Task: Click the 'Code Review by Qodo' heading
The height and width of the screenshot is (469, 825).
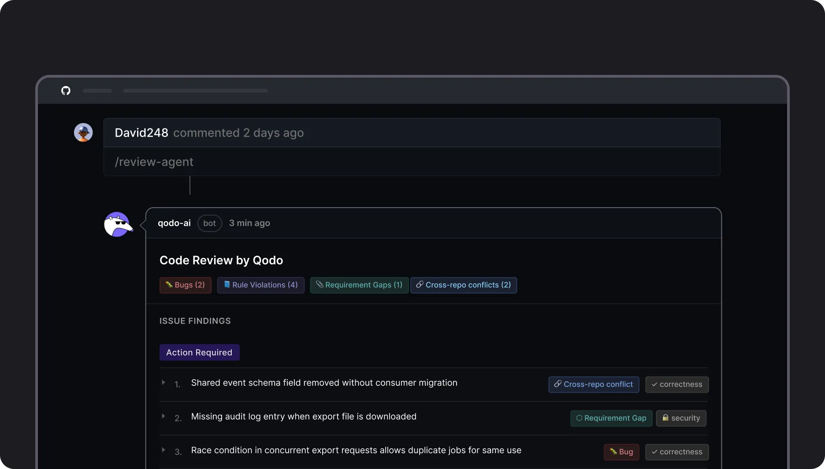Action: tap(221, 260)
